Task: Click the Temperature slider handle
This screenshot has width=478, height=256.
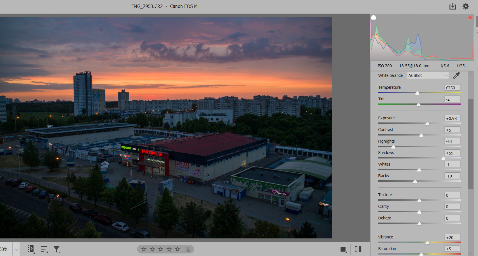Action: coord(417,93)
